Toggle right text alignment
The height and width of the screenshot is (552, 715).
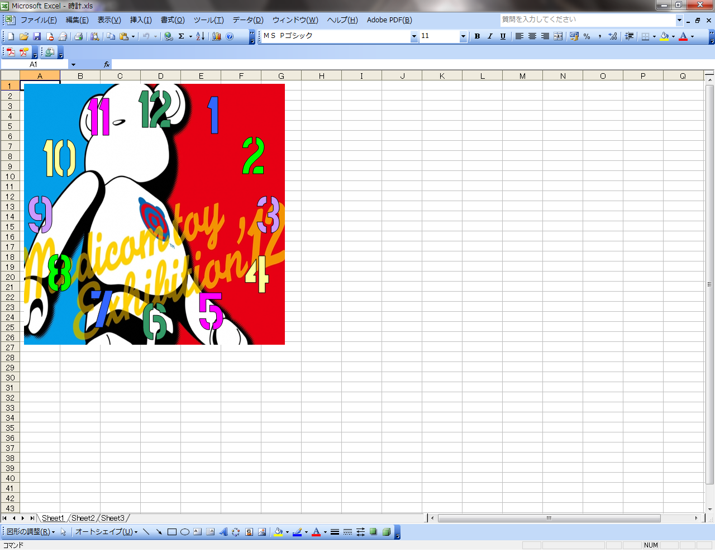(x=545, y=36)
